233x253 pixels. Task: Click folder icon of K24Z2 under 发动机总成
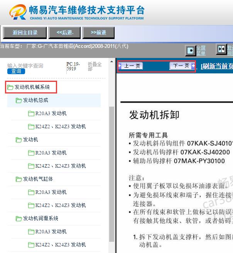pyautogui.click(x=31, y=127)
